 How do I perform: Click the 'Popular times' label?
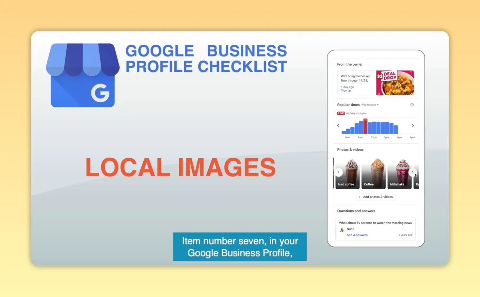[x=348, y=105]
